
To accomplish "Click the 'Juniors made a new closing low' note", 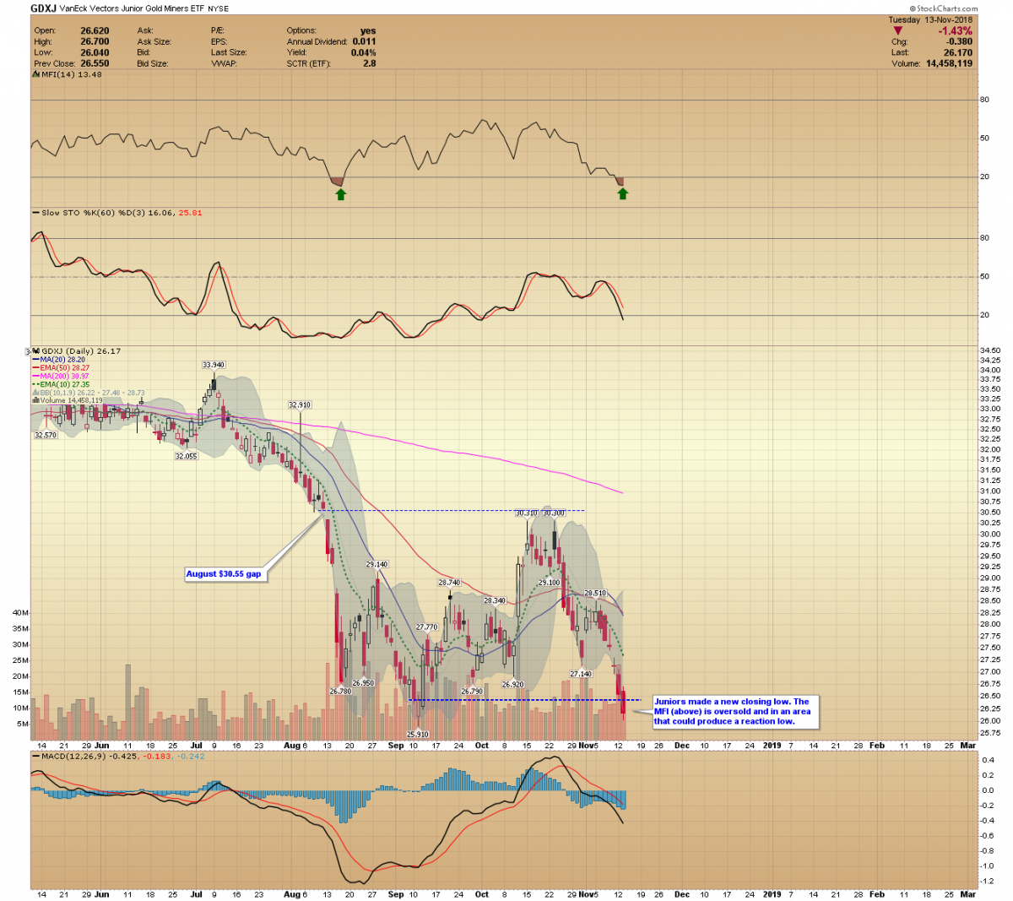I will click(734, 711).
